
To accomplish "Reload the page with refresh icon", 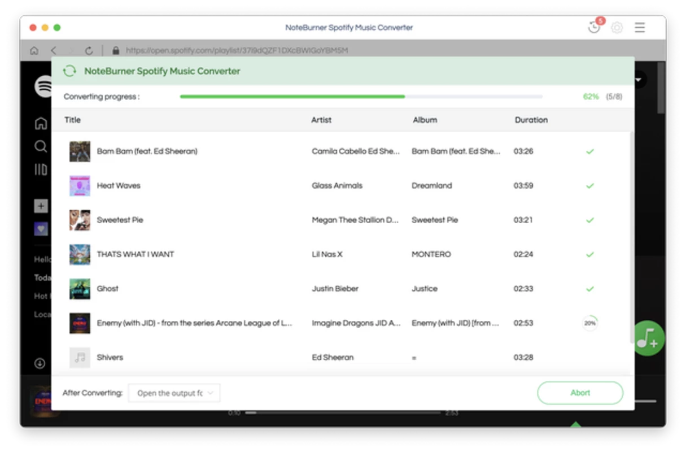I will [89, 50].
